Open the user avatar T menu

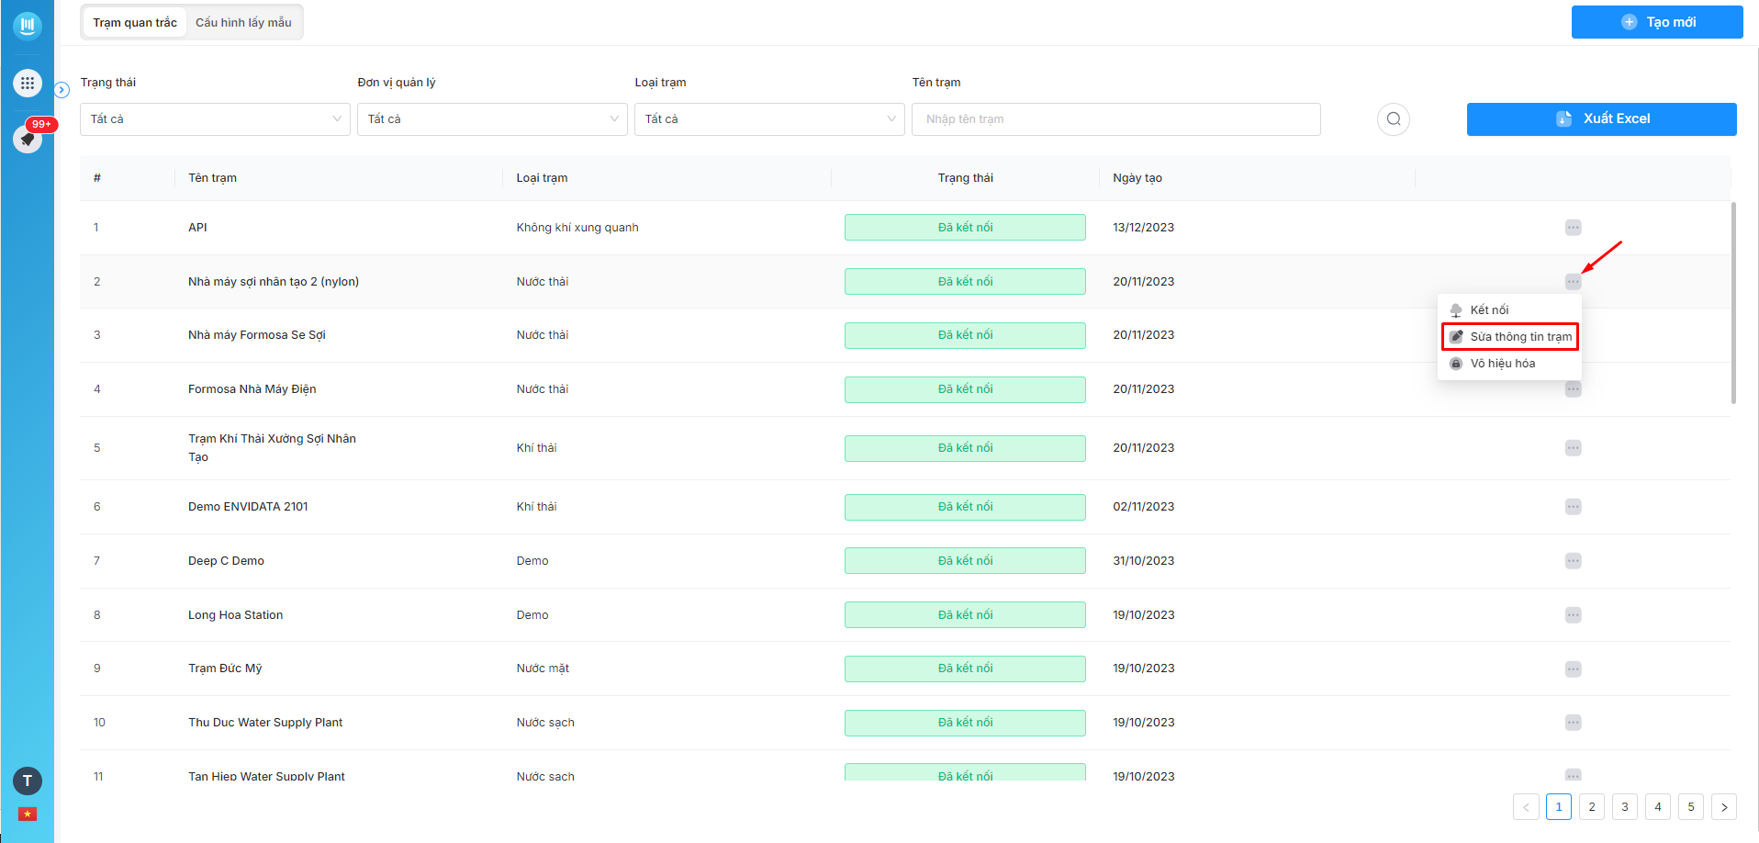(x=28, y=781)
